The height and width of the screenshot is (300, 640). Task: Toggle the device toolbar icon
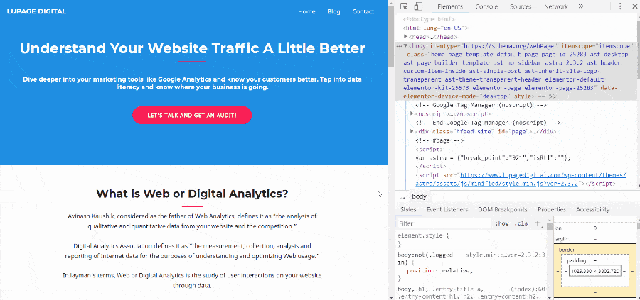click(x=418, y=6)
